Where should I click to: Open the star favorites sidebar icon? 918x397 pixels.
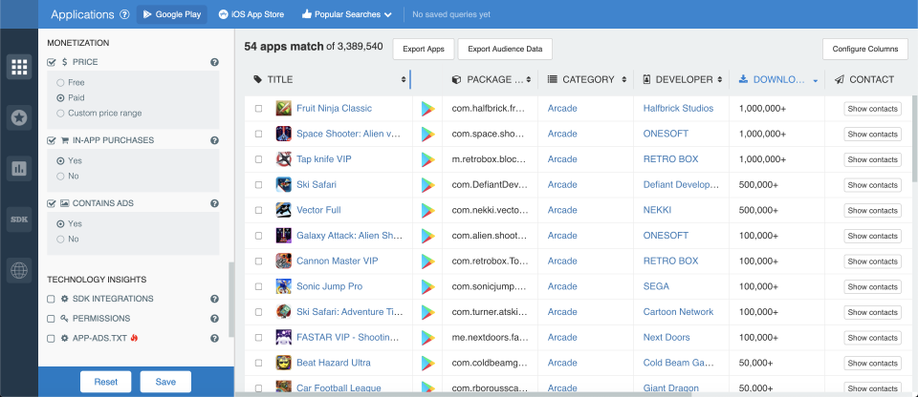[19, 118]
